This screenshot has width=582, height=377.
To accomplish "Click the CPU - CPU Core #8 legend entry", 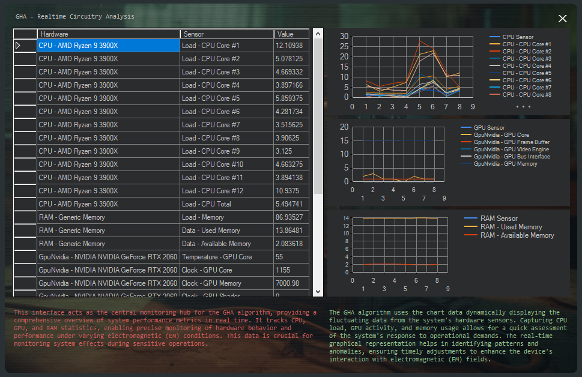I will tap(520, 95).
